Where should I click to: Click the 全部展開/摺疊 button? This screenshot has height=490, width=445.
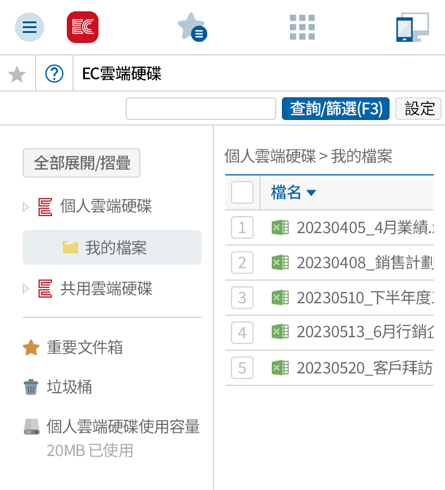[82, 164]
